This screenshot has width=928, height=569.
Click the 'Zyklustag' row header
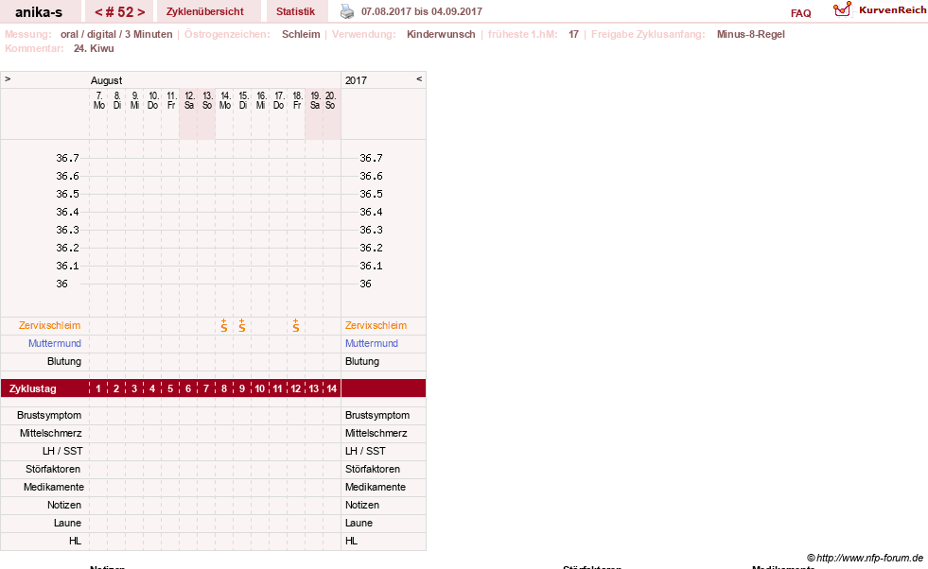tap(32, 388)
